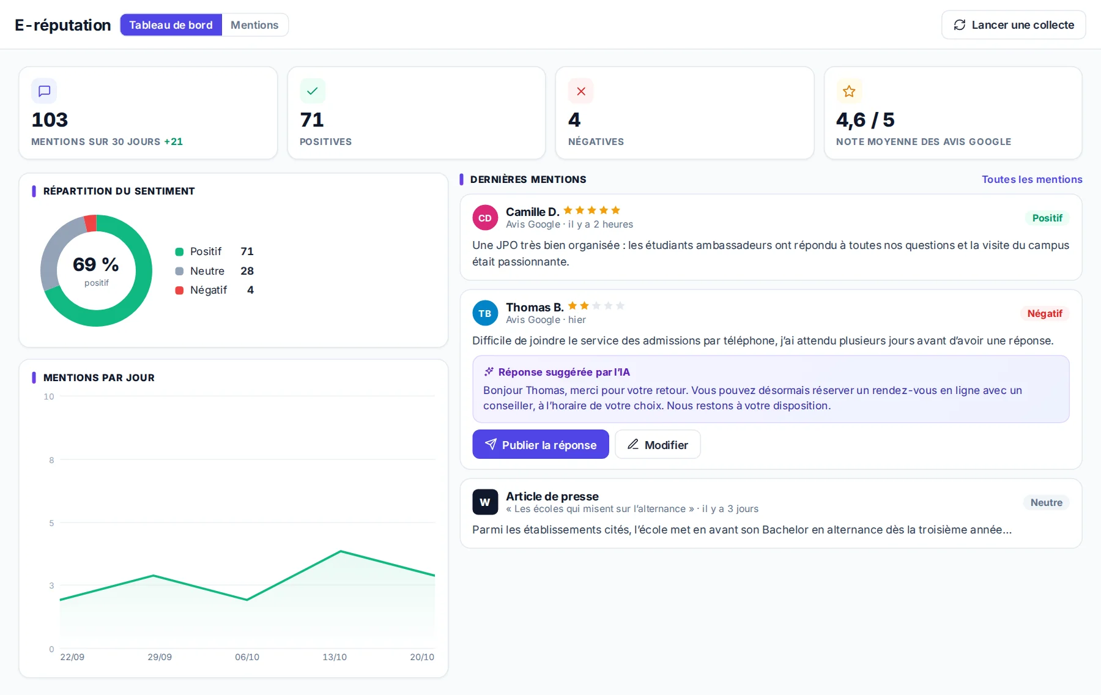Open the Toutes les mentions link
1101x695 pixels.
[x=1032, y=179]
